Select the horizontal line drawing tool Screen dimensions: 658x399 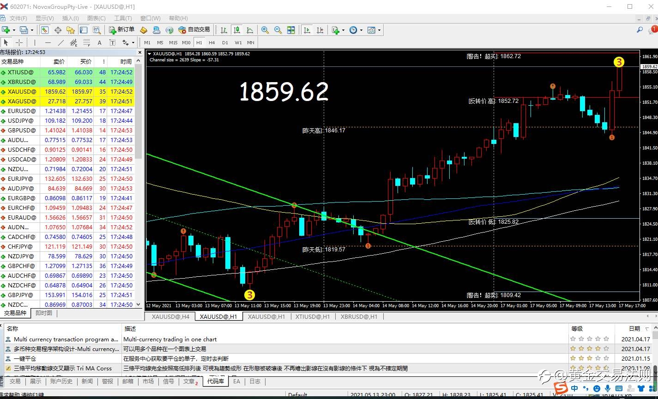(48, 42)
